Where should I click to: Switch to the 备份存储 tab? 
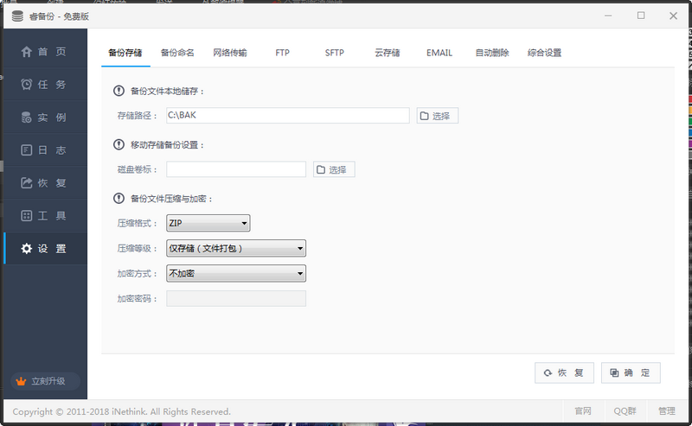(x=125, y=53)
